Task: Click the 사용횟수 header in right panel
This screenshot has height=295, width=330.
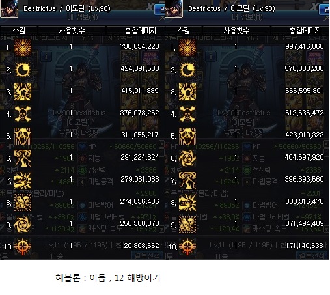Action: pos(236,31)
